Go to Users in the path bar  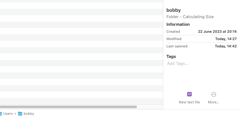(8, 114)
